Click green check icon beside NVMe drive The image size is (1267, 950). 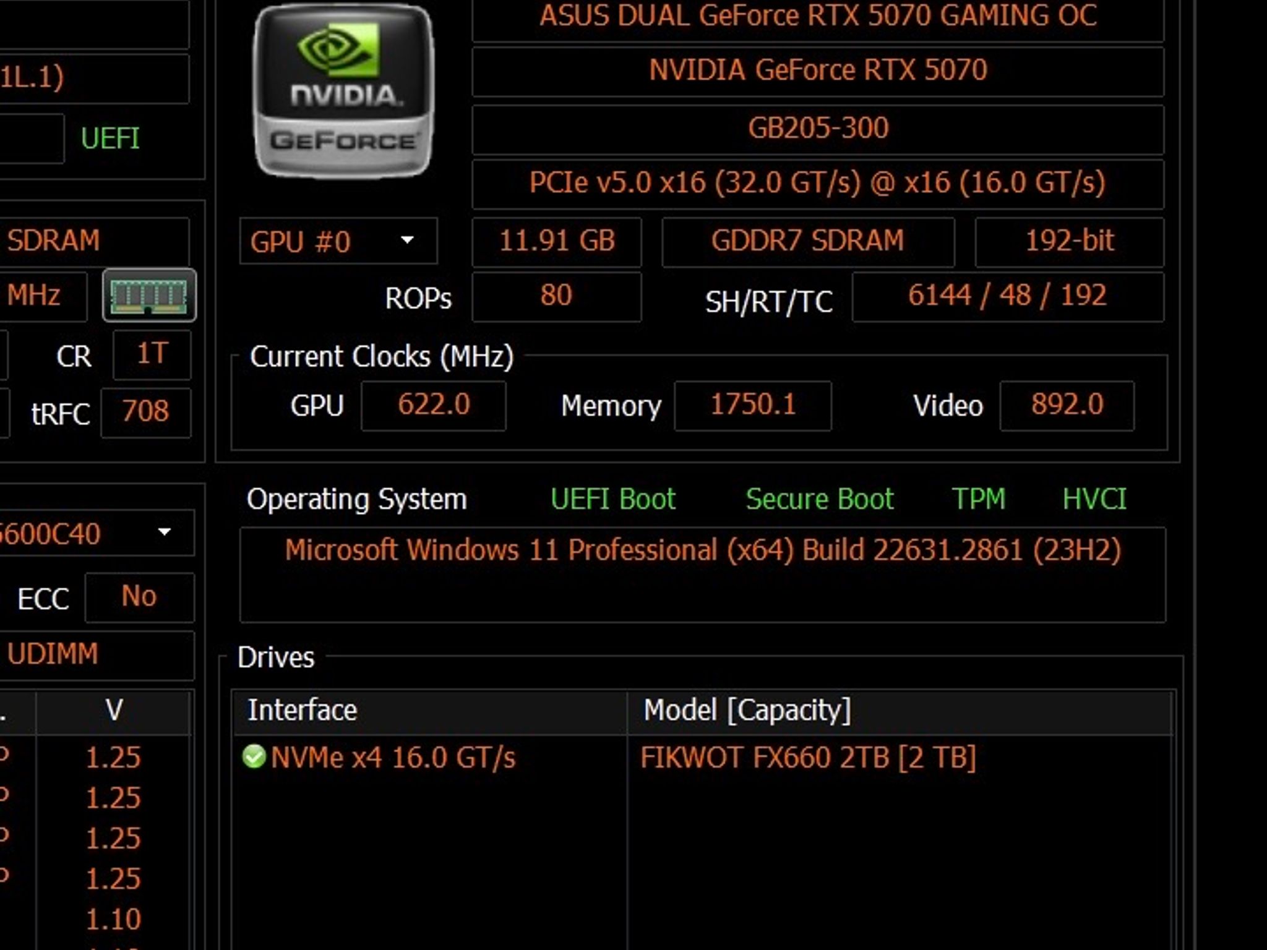[x=254, y=756]
